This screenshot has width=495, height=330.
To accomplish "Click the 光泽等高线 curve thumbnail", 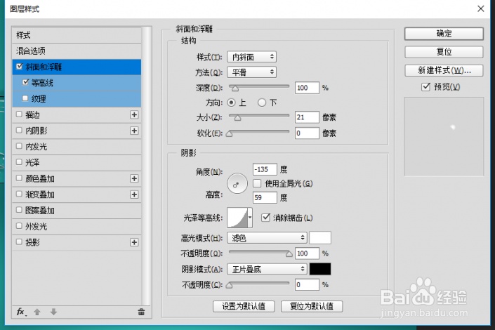I will (237, 218).
